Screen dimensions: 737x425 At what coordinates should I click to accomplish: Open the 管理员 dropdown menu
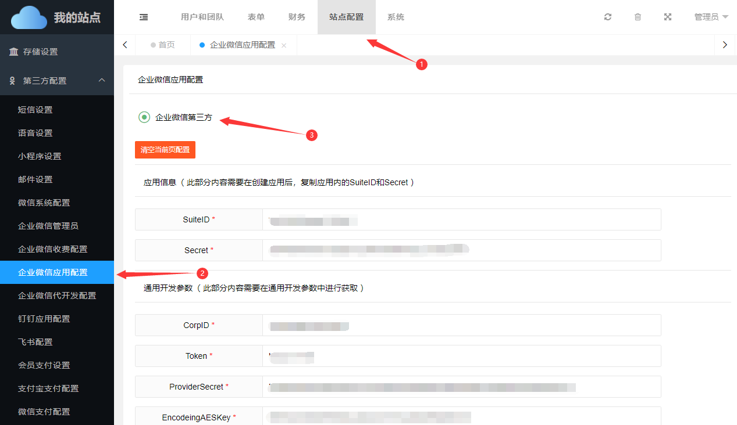pos(711,17)
